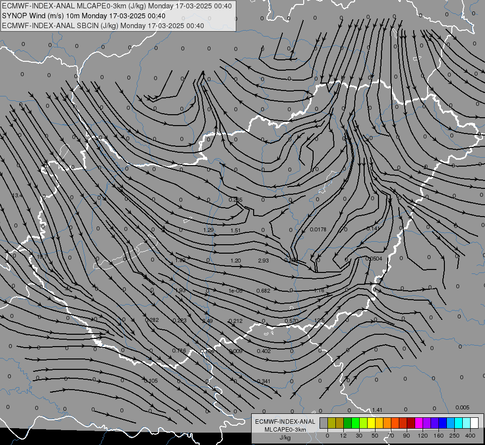
Task: Click the legend tick label 50
Action: pos(375,436)
